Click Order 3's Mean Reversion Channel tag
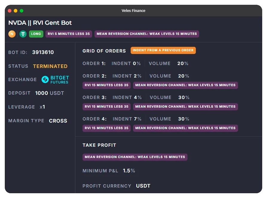Viewport: 267px width, 198px height. (x=185, y=107)
